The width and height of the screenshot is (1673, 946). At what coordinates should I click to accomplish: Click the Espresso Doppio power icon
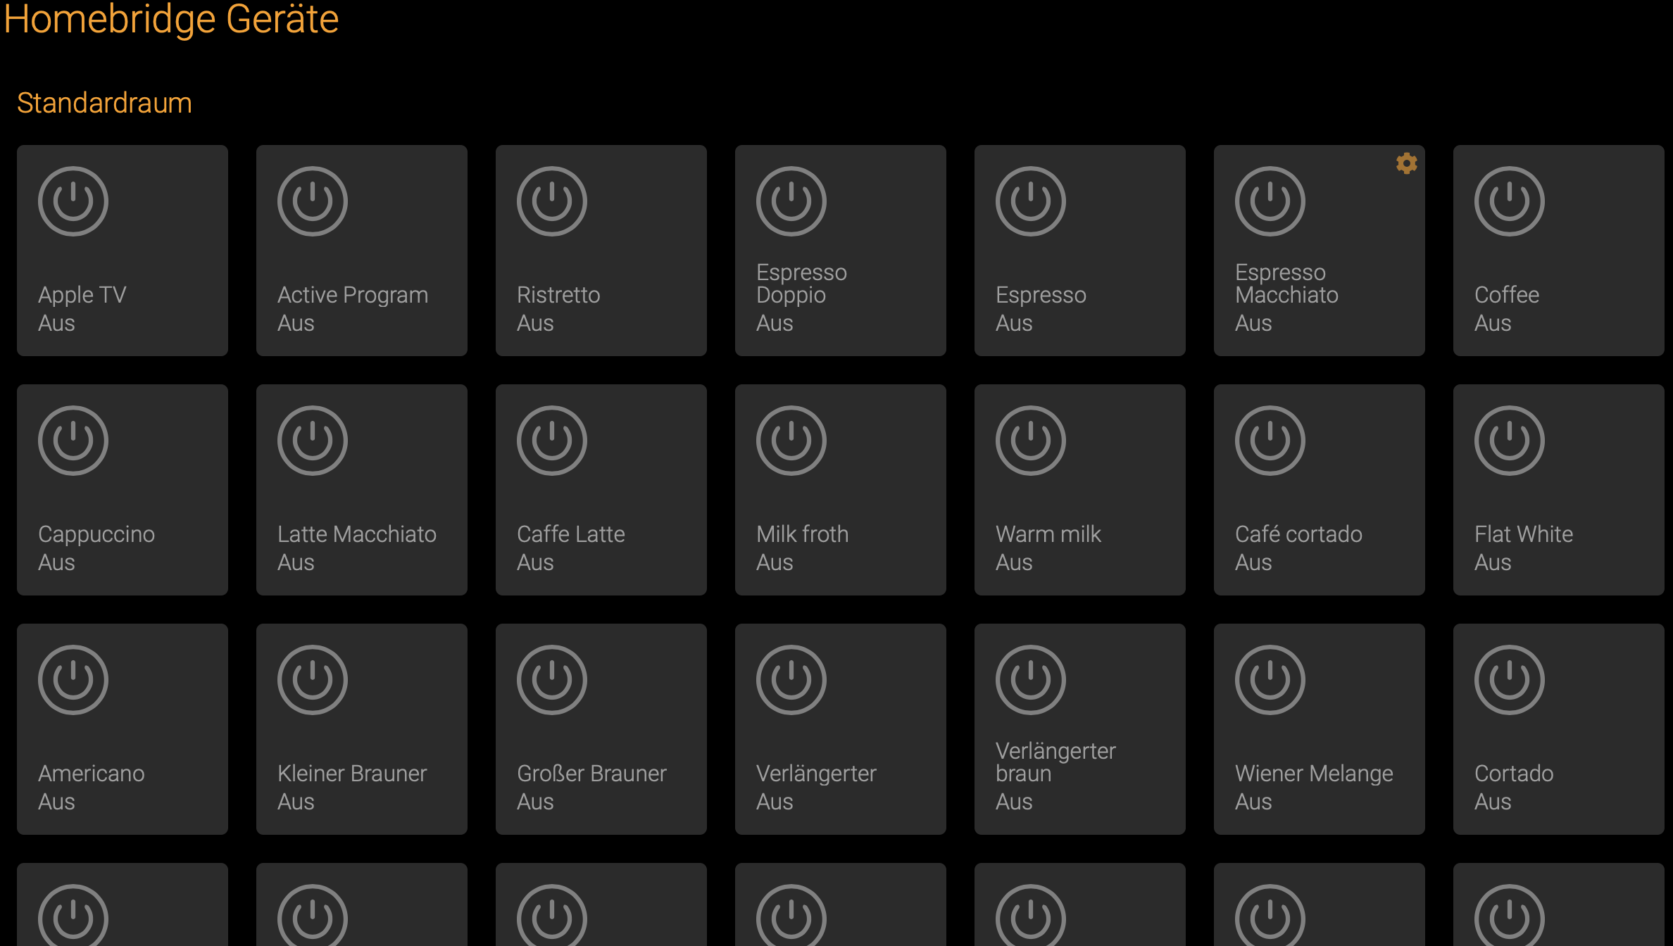(791, 201)
